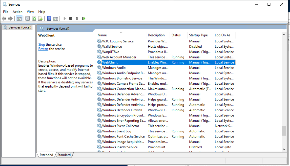The width and height of the screenshot is (290, 166).
Task: Sort list by Startup Type column header
Action: (198, 35)
